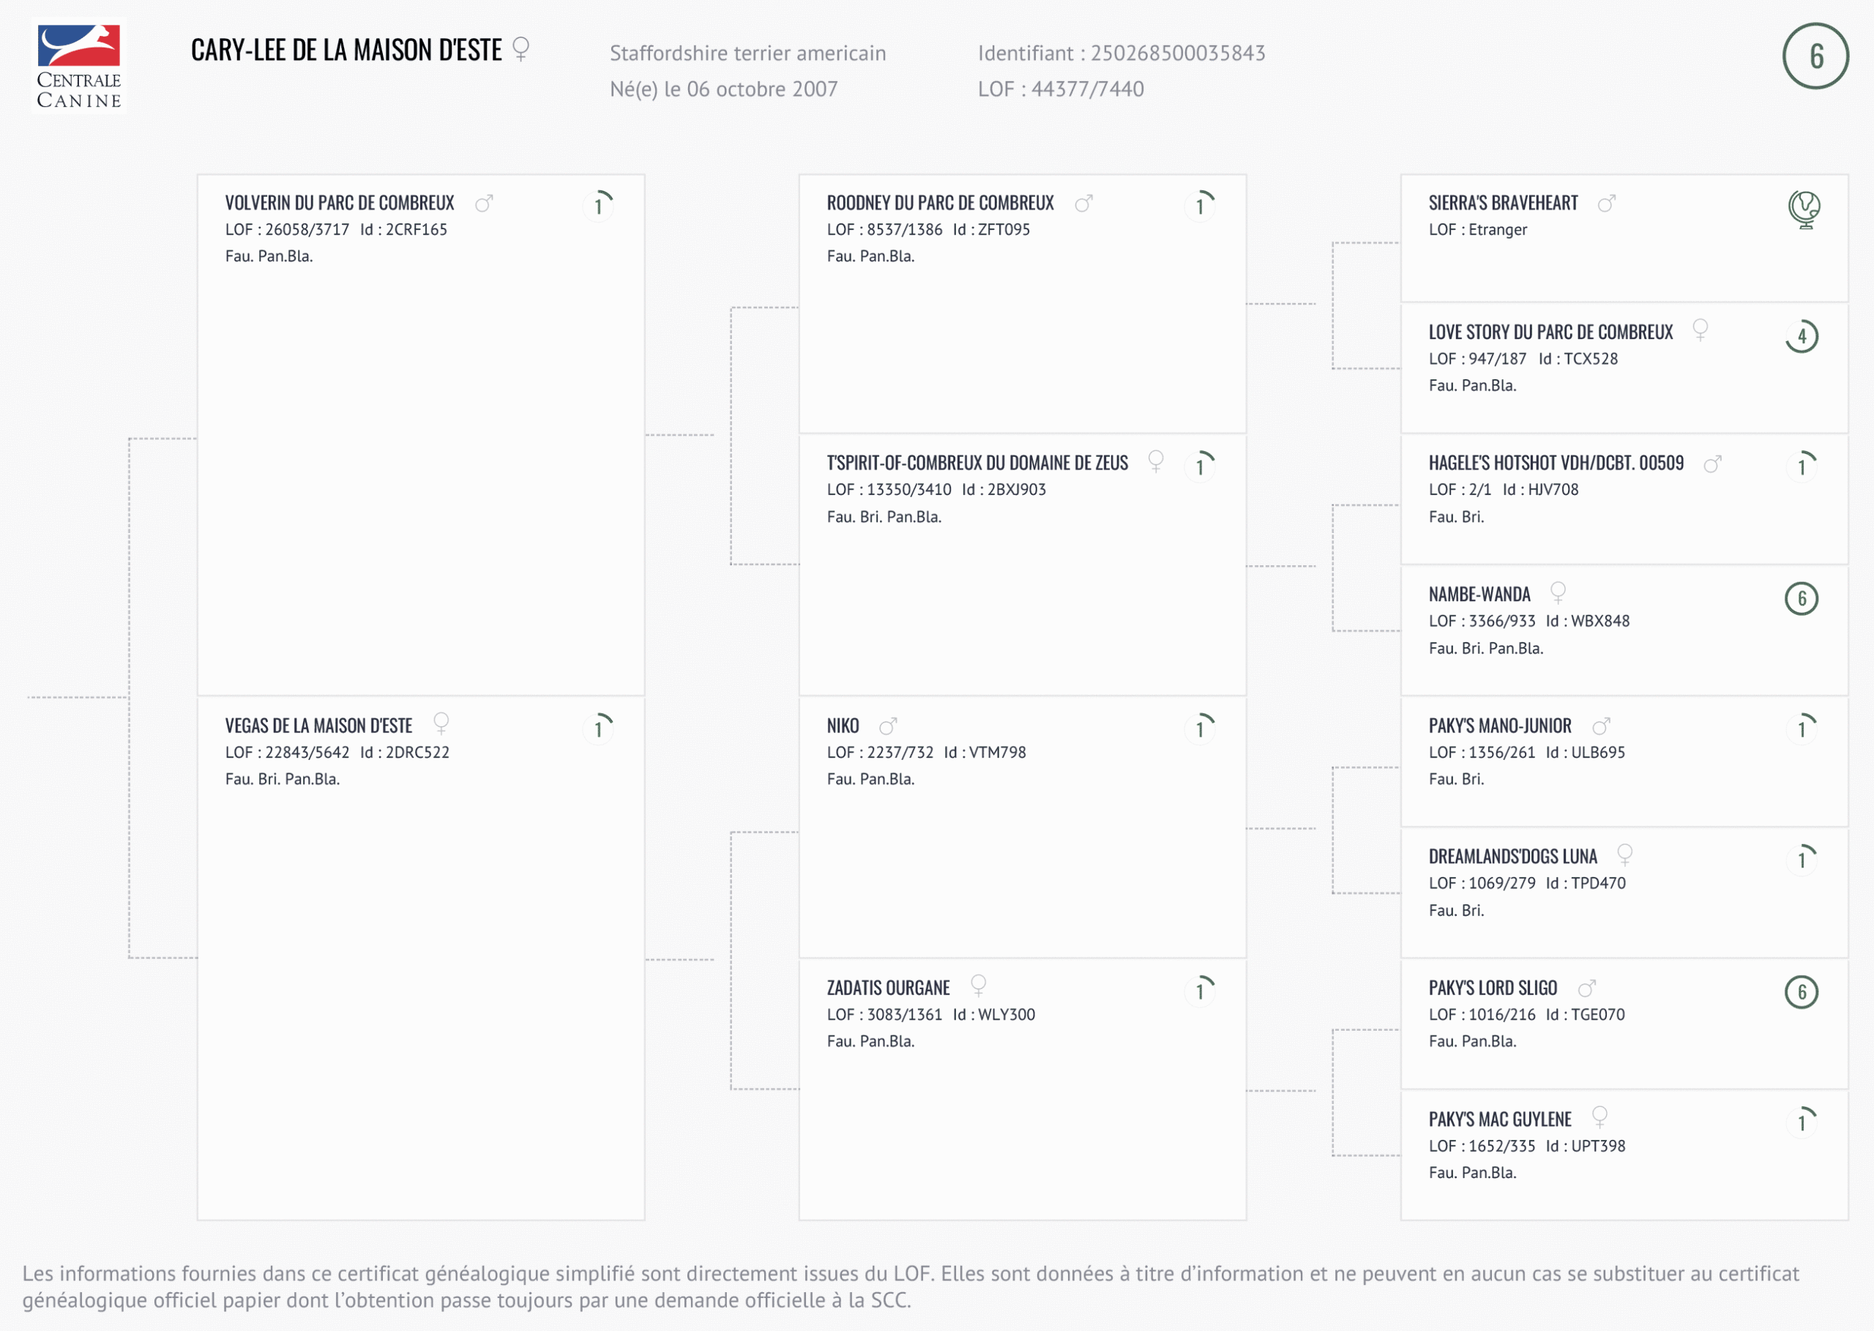The height and width of the screenshot is (1331, 1874).
Task: Click the Centrale Canine logo
Action: click(x=78, y=66)
